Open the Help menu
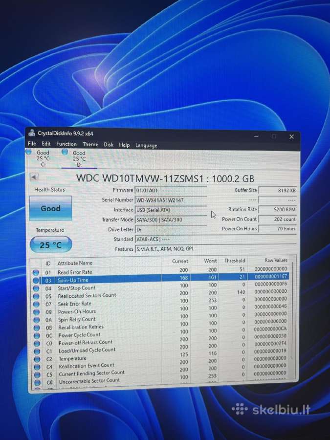 pos(124,145)
